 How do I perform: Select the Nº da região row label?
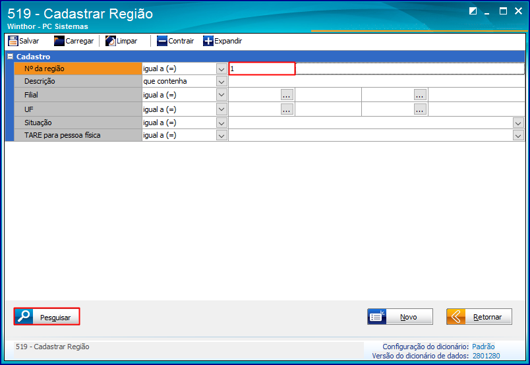78,69
